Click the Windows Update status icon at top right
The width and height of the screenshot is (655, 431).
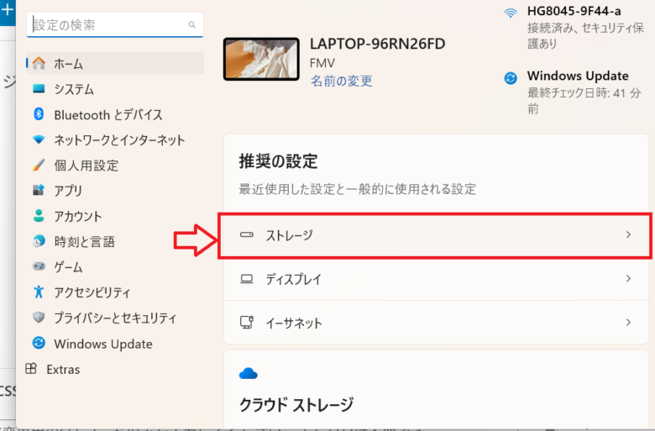510,78
